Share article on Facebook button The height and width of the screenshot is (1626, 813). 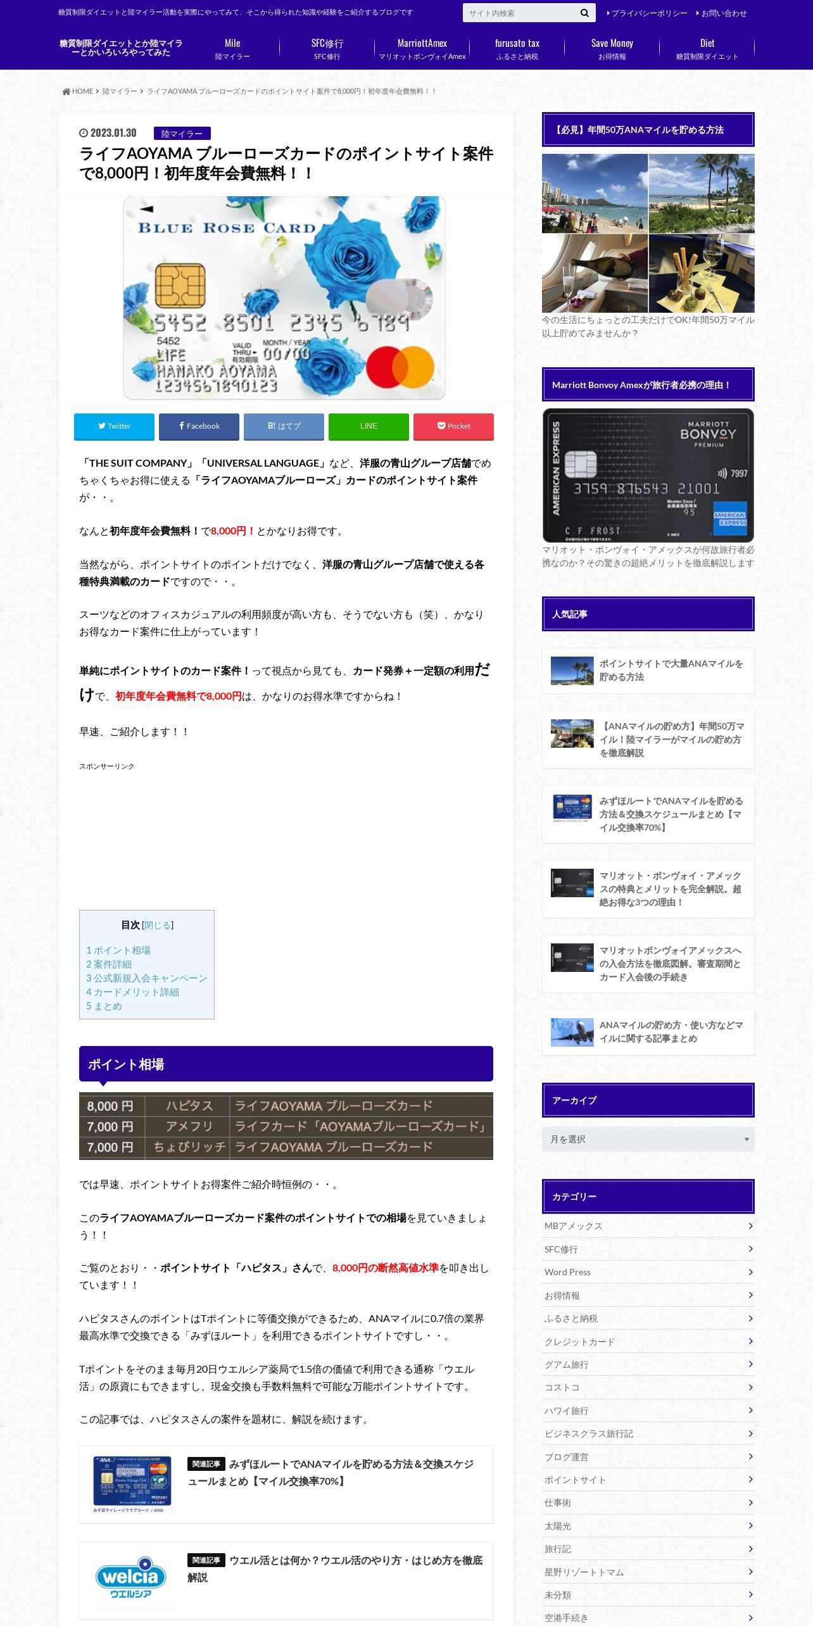199,426
